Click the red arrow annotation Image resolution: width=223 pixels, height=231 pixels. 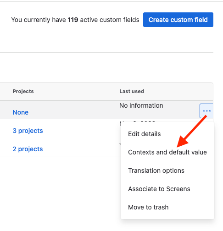(x=192, y=132)
